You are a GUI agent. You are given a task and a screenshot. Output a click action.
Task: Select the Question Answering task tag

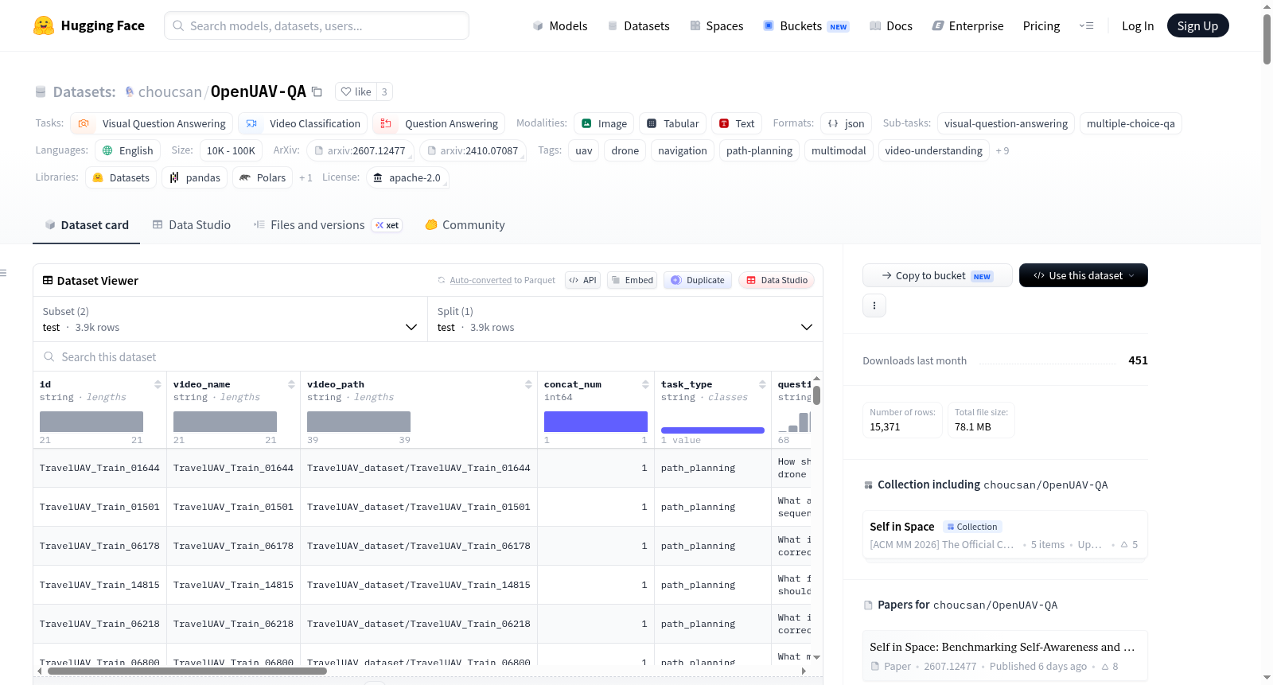tap(438, 123)
